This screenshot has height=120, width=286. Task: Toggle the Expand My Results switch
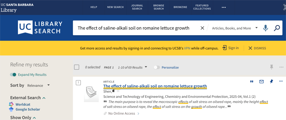(13, 75)
